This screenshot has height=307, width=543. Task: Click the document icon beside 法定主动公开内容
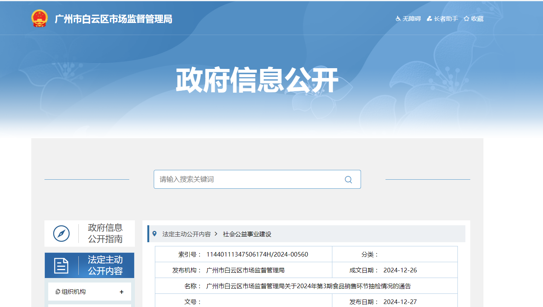[x=61, y=266]
